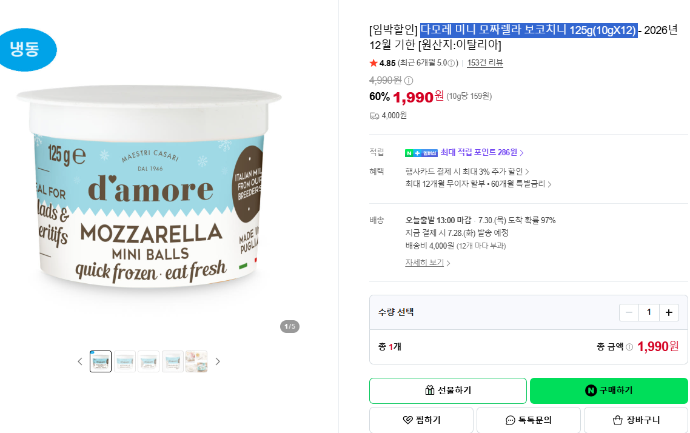The image size is (690, 433).
Task: Click N+ 멤버십 badge icon
Action: (x=421, y=153)
